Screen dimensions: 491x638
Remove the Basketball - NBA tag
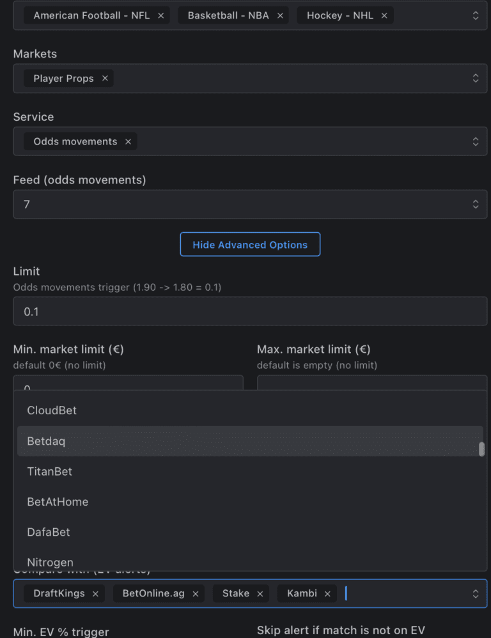click(x=280, y=15)
